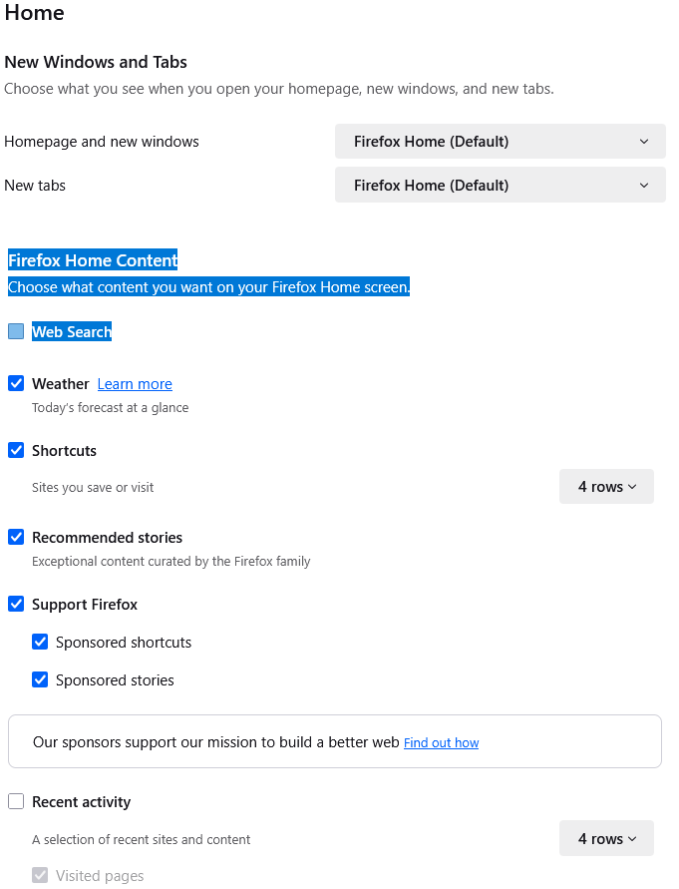Open the Weather Learn more link
The height and width of the screenshot is (889, 679).
tap(135, 384)
